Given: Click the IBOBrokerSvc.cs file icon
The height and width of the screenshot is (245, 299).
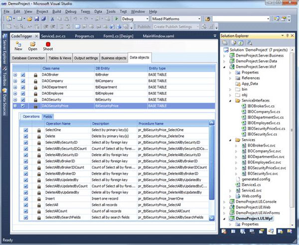Looking at the screenshot, I should click(243, 105).
